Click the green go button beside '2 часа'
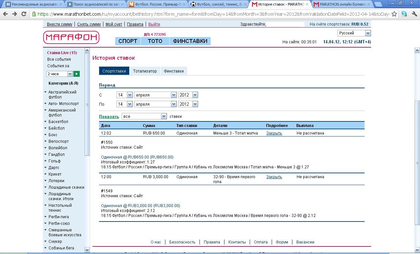 coord(76,74)
